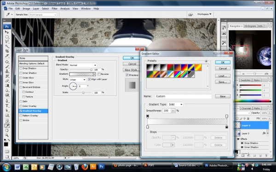Toggle the Preview checkbox in Layer Style
The image size is (276, 172).
127,75
